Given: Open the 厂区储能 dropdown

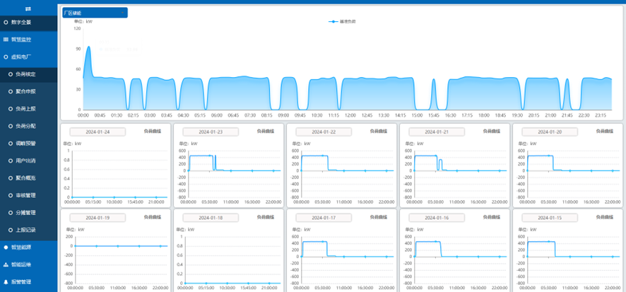Looking at the screenshot, I should tap(95, 13).
